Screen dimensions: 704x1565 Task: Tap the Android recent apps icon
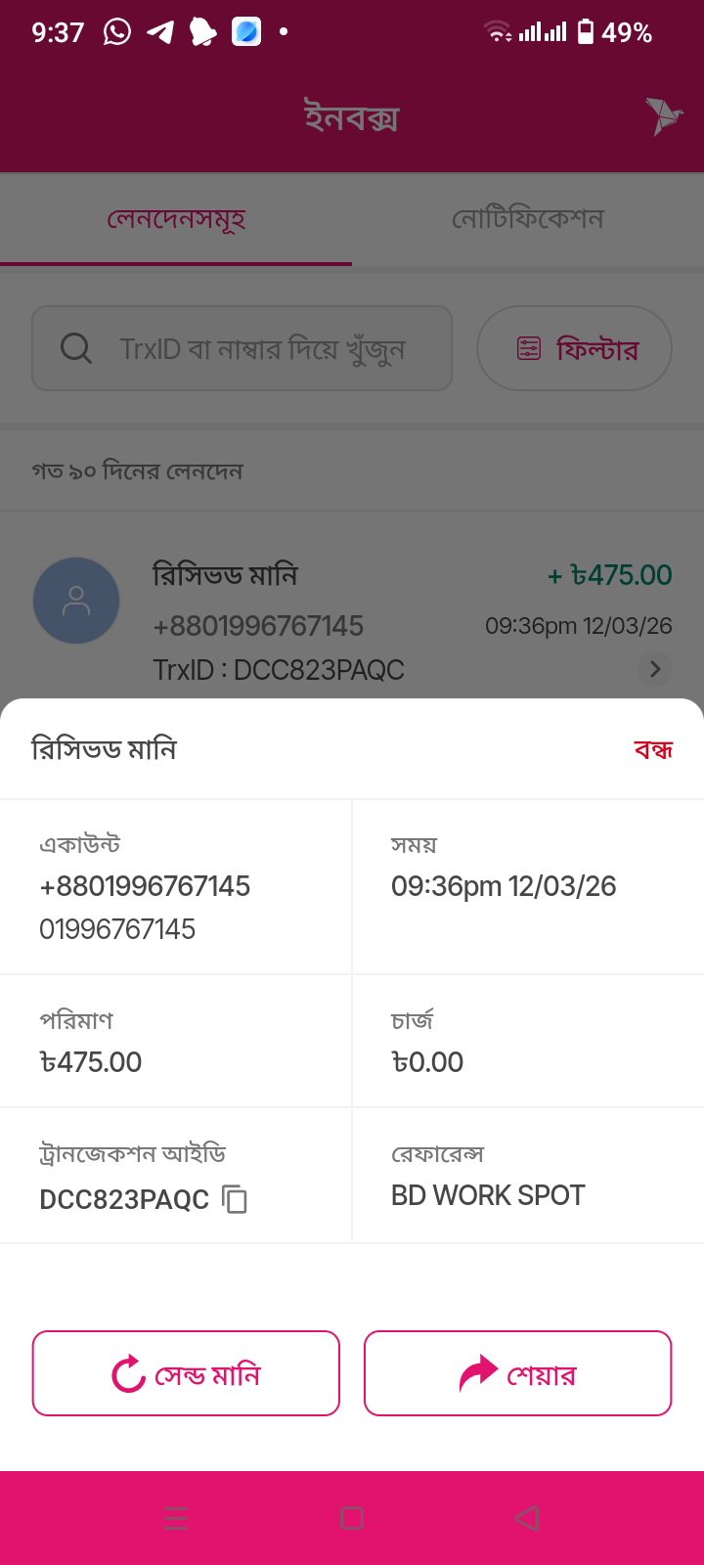(x=176, y=1518)
